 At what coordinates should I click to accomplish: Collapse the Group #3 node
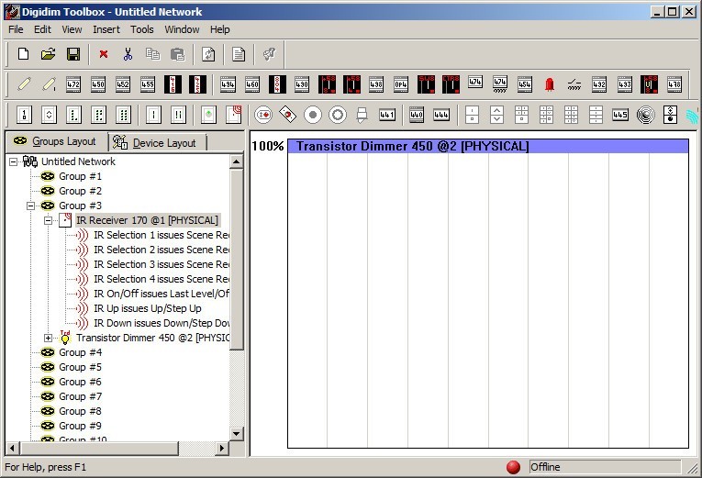point(30,206)
